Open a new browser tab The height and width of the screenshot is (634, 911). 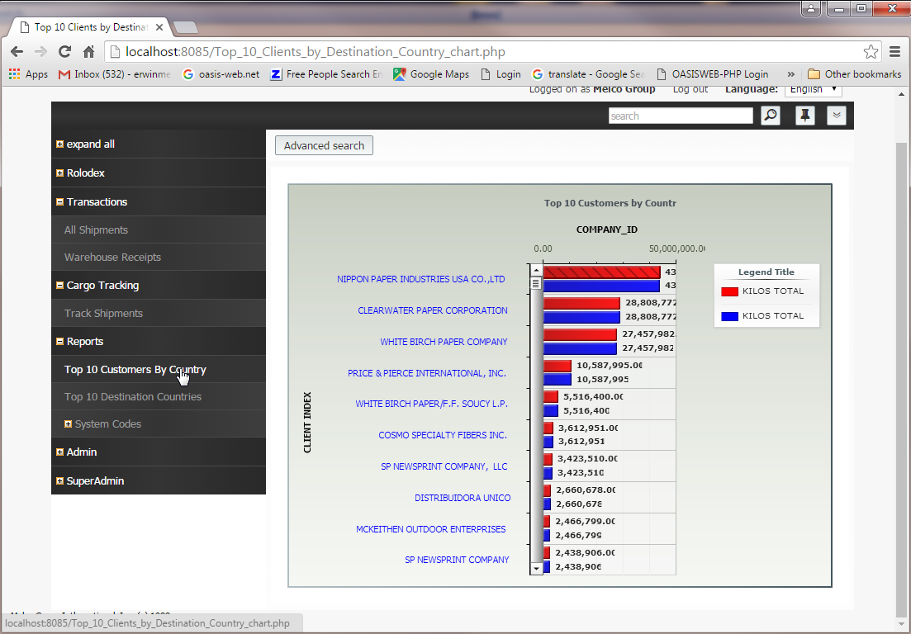pyautogui.click(x=185, y=27)
